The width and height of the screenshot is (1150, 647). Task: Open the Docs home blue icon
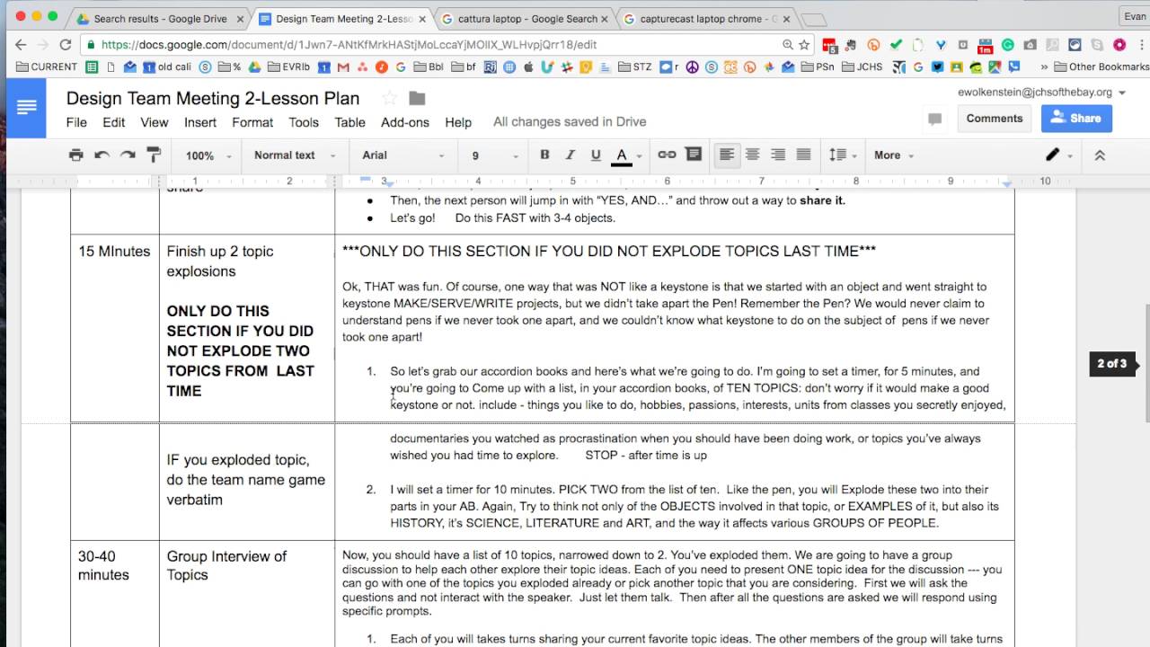[x=26, y=108]
